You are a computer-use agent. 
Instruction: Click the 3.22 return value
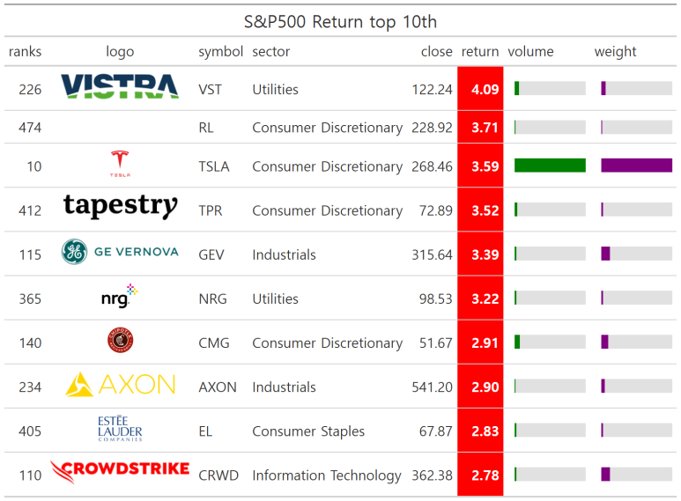[x=485, y=299]
